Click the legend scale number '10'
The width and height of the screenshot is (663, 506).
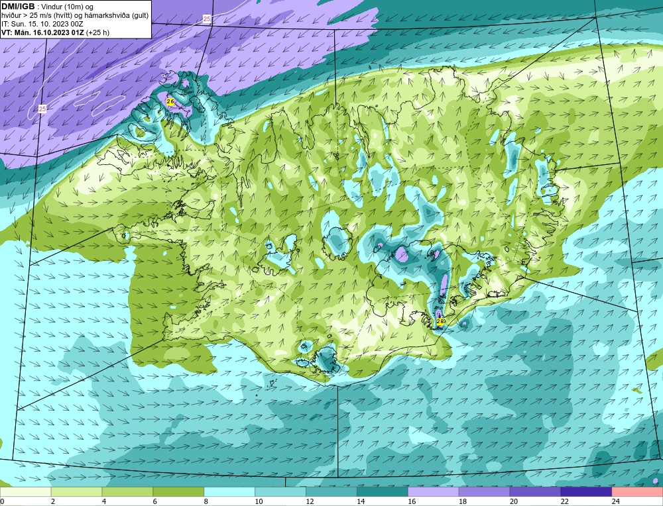click(x=259, y=501)
